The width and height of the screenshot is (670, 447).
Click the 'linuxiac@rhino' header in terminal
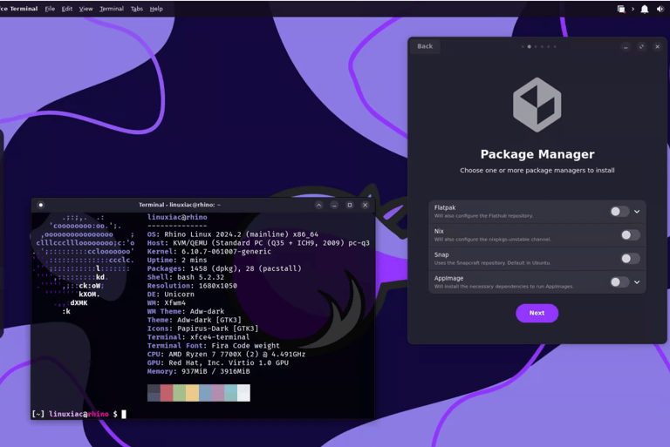(x=177, y=217)
